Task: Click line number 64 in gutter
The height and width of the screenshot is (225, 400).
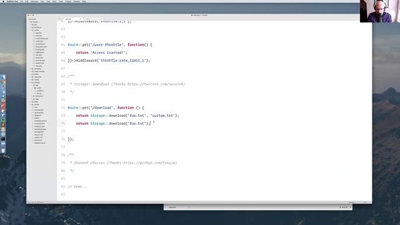Action: click(63, 44)
